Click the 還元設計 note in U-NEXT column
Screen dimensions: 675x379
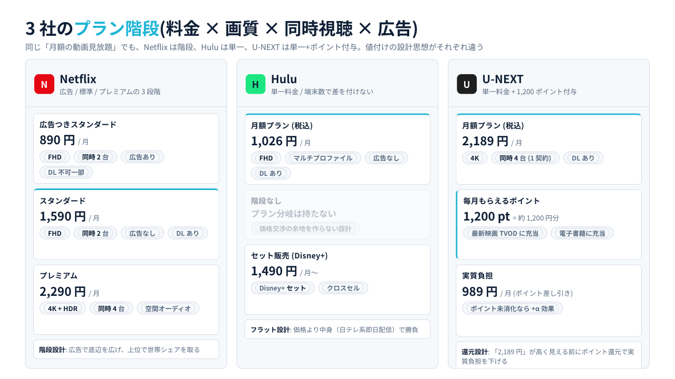549,355
